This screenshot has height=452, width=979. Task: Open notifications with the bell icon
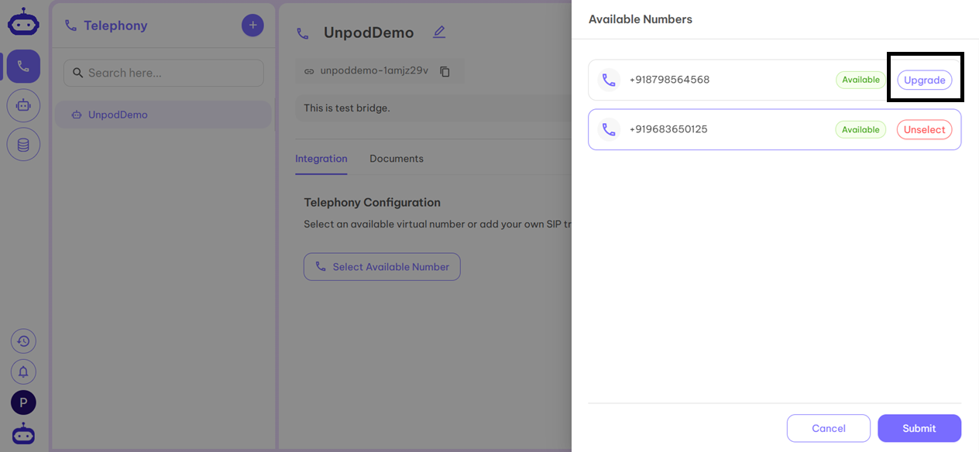pyautogui.click(x=23, y=372)
